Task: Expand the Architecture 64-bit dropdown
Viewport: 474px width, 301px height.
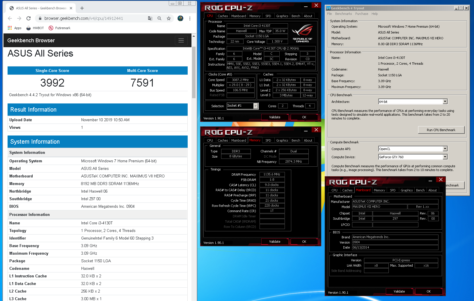Action: click(445, 101)
